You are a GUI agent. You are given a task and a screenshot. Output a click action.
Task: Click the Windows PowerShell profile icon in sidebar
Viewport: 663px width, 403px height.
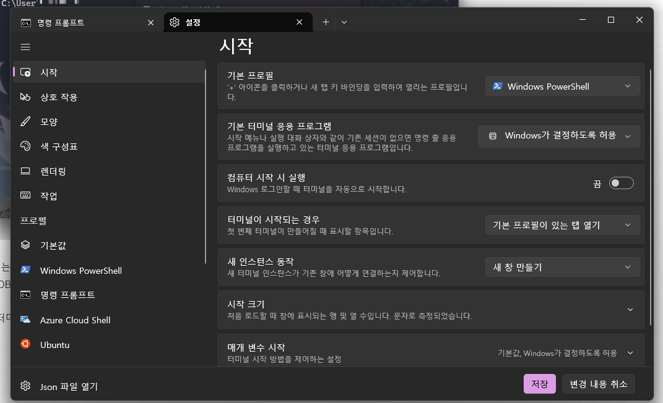pos(25,270)
